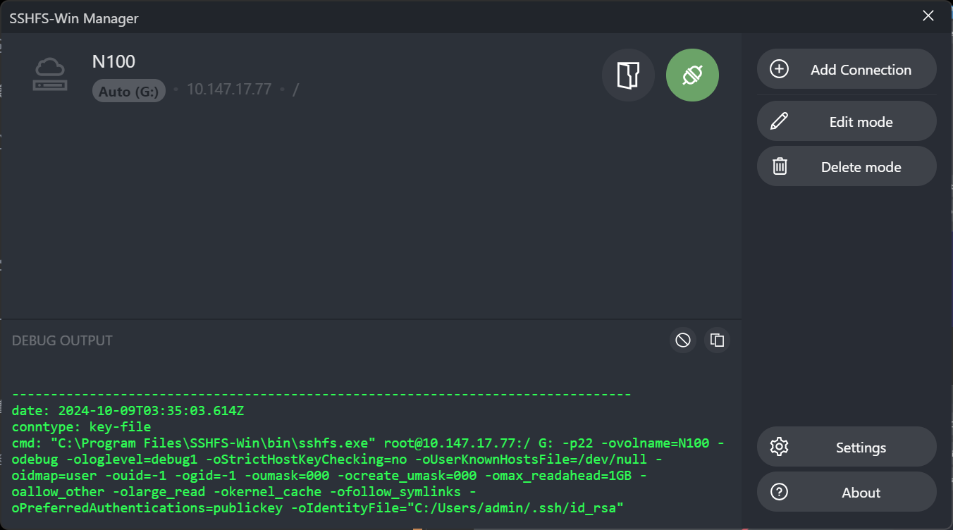This screenshot has width=953, height=530.
Task: Click the DEBUG OUTPUT heading
Action: [x=62, y=340]
